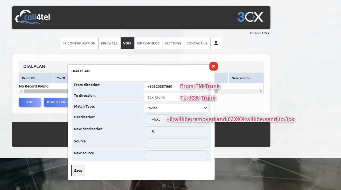Switch to the Firewall tab
The width and height of the screenshot is (341, 190).
coord(109,43)
